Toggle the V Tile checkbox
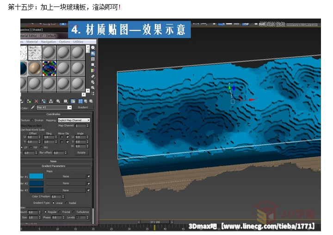 click(68, 142)
